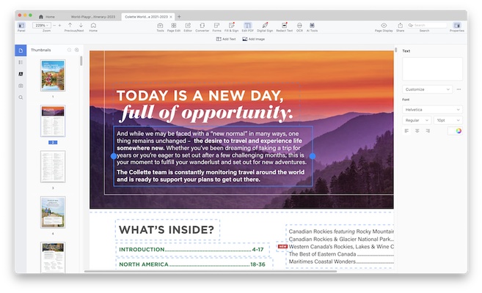The width and height of the screenshot is (482, 293).
Task: Open AI Tools
Action: coord(312,27)
